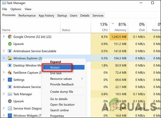This screenshot has height=118, width=161.
Task: Select the Google Chrome (32 bit) row name
Action: 32,37
